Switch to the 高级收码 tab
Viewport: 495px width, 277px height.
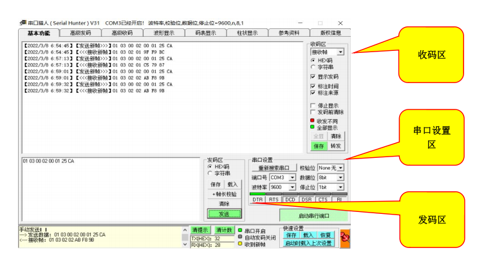(122, 33)
